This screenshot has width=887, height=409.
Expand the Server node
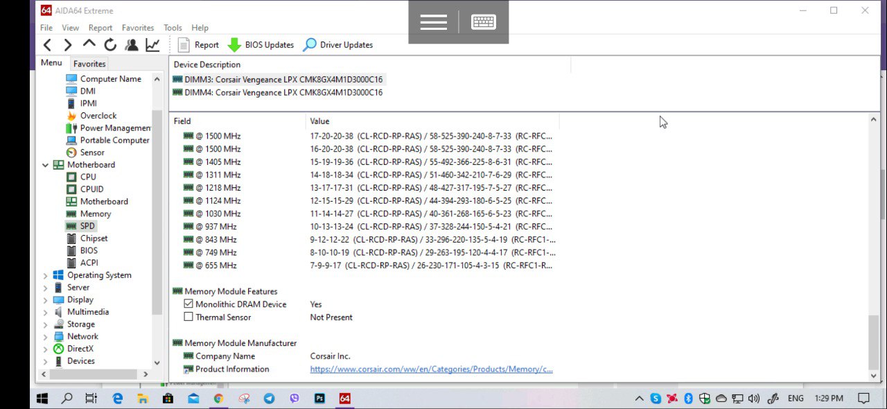(46, 288)
